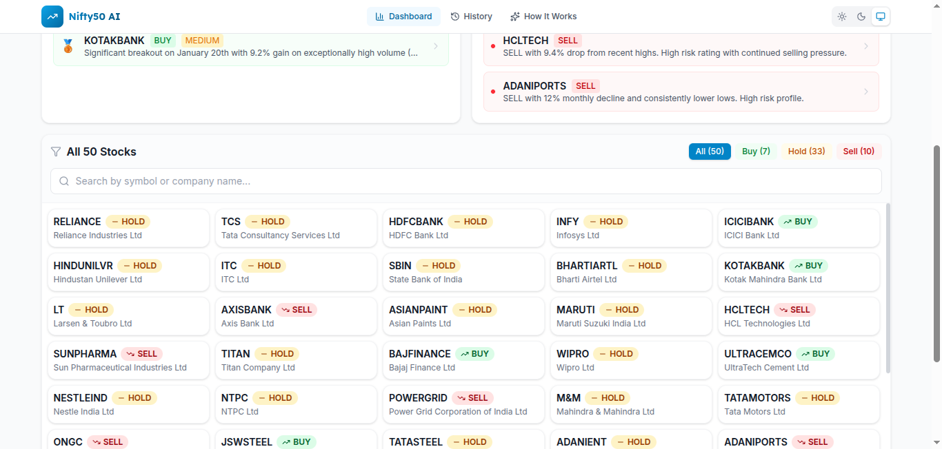Switch to light theme sun icon

pyautogui.click(x=842, y=17)
